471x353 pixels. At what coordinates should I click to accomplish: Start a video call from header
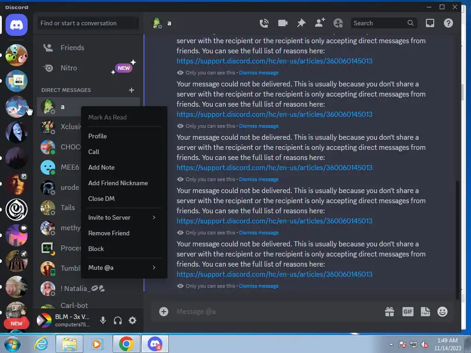[283, 23]
